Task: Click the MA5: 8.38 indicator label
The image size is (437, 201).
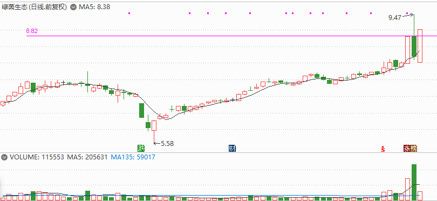Action: pyautogui.click(x=94, y=7)
